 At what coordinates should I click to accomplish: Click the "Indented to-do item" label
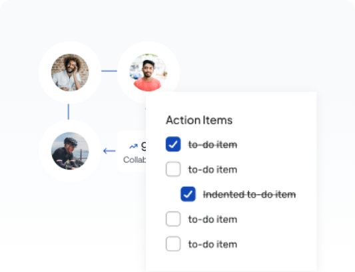pyautogui.click(x=249, y=194)
